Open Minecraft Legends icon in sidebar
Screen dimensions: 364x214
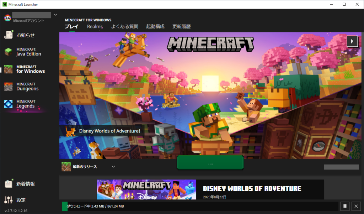click(9, 104)
